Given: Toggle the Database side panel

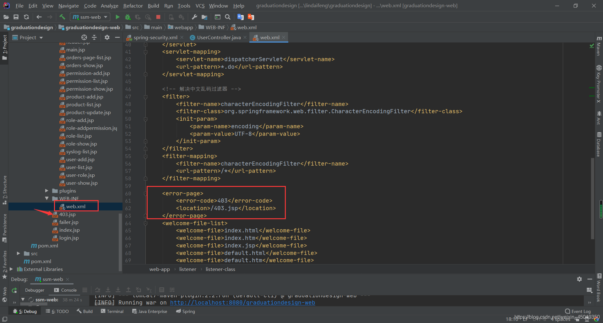Looking at the screenshot, I should 599,144.
